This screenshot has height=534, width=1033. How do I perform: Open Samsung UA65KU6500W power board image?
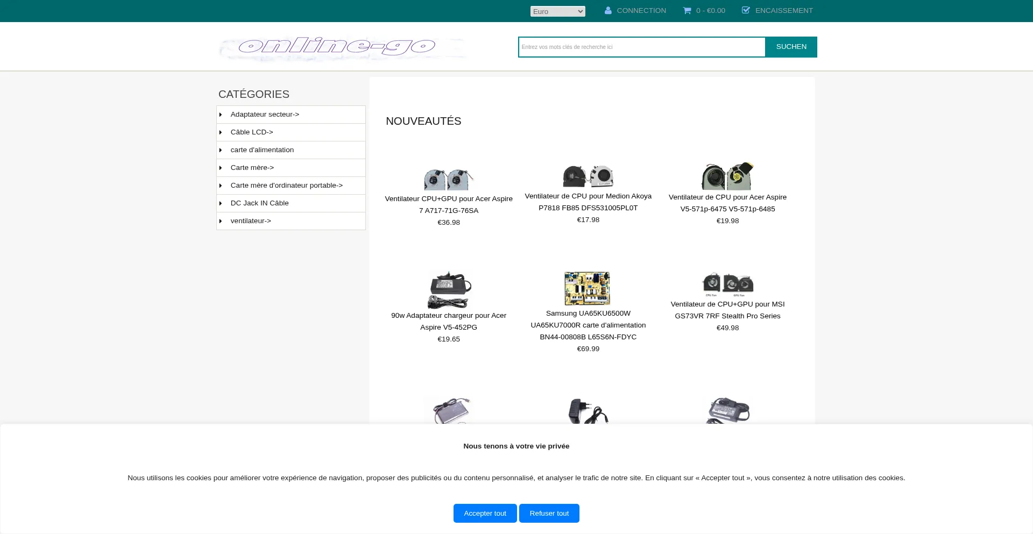point(588,288)
